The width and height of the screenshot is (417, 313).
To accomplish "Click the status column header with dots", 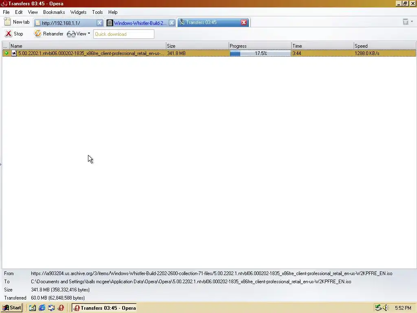I will click(6, 46).
